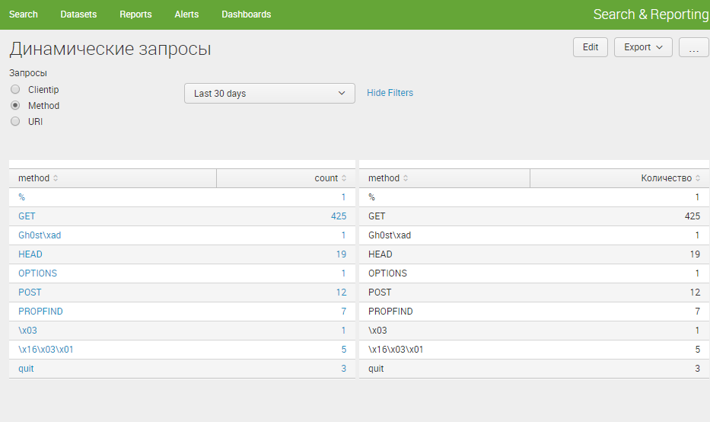Click the OPTIONS method link
710x422 pixels.
point(37,273)
